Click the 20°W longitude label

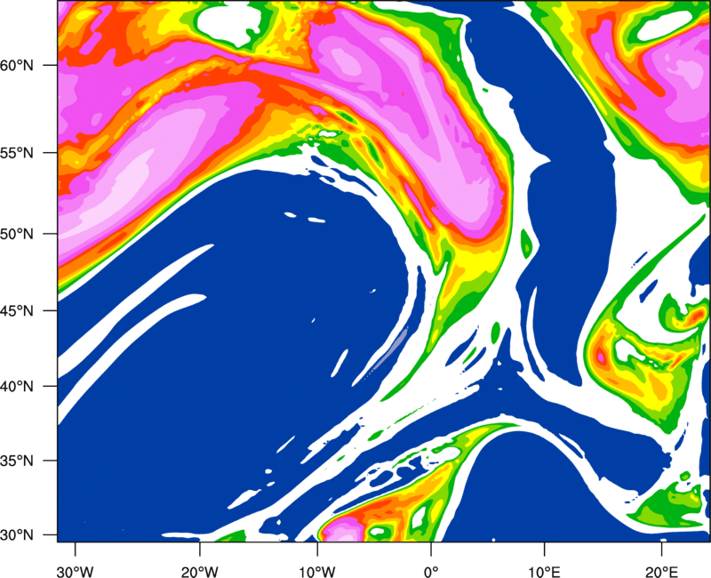(199, 572)
